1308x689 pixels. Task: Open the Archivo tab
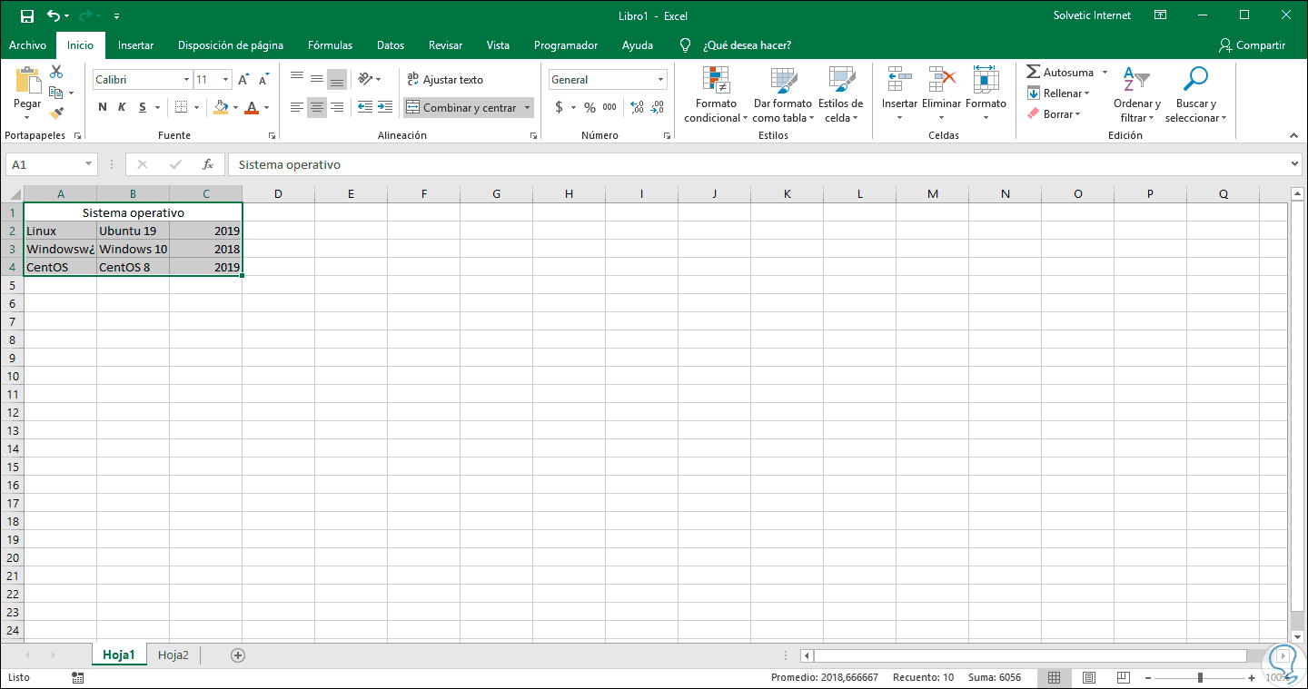pos(27,45)
